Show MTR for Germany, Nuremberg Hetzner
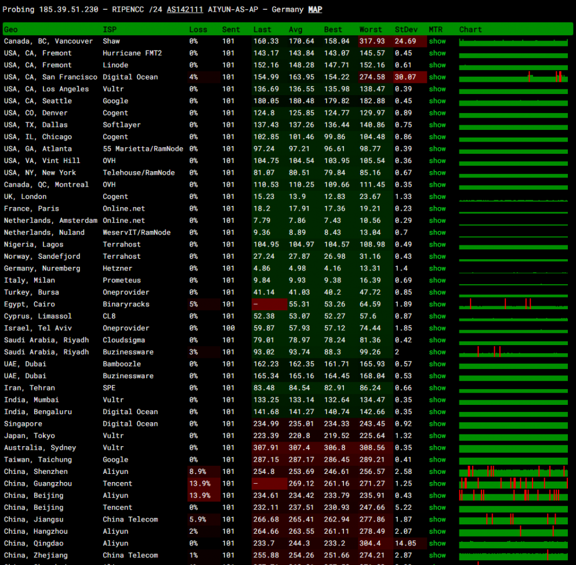This screenshot has width=576, height=565. click(x=437, y=268)
